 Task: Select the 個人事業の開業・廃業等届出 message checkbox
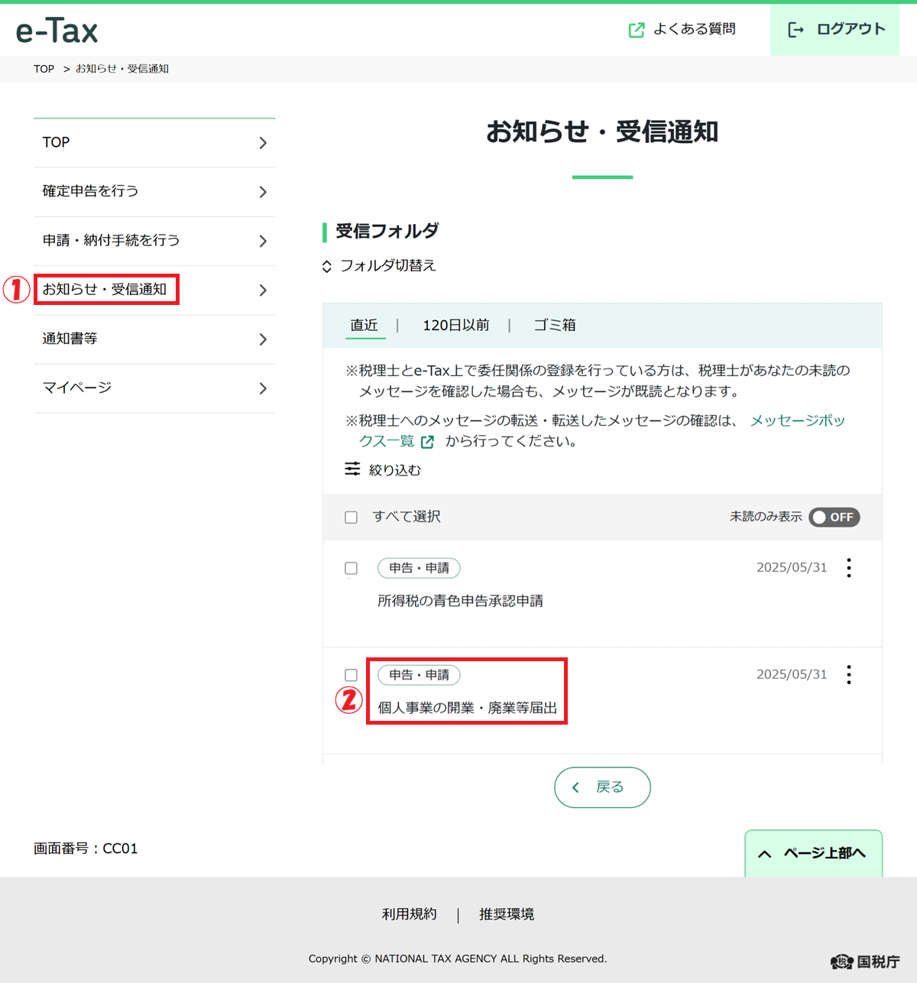pos(352,676)
